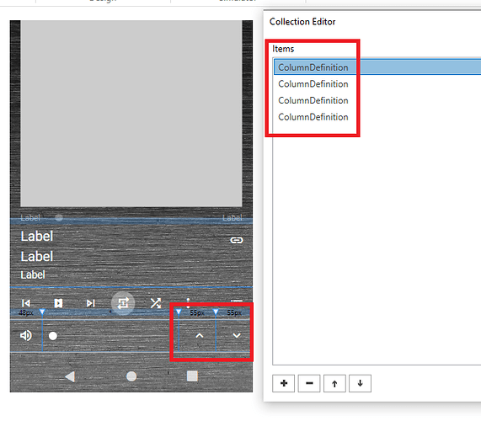Click the next track icon
Screen dimensions: 481x421
(90, 303)
